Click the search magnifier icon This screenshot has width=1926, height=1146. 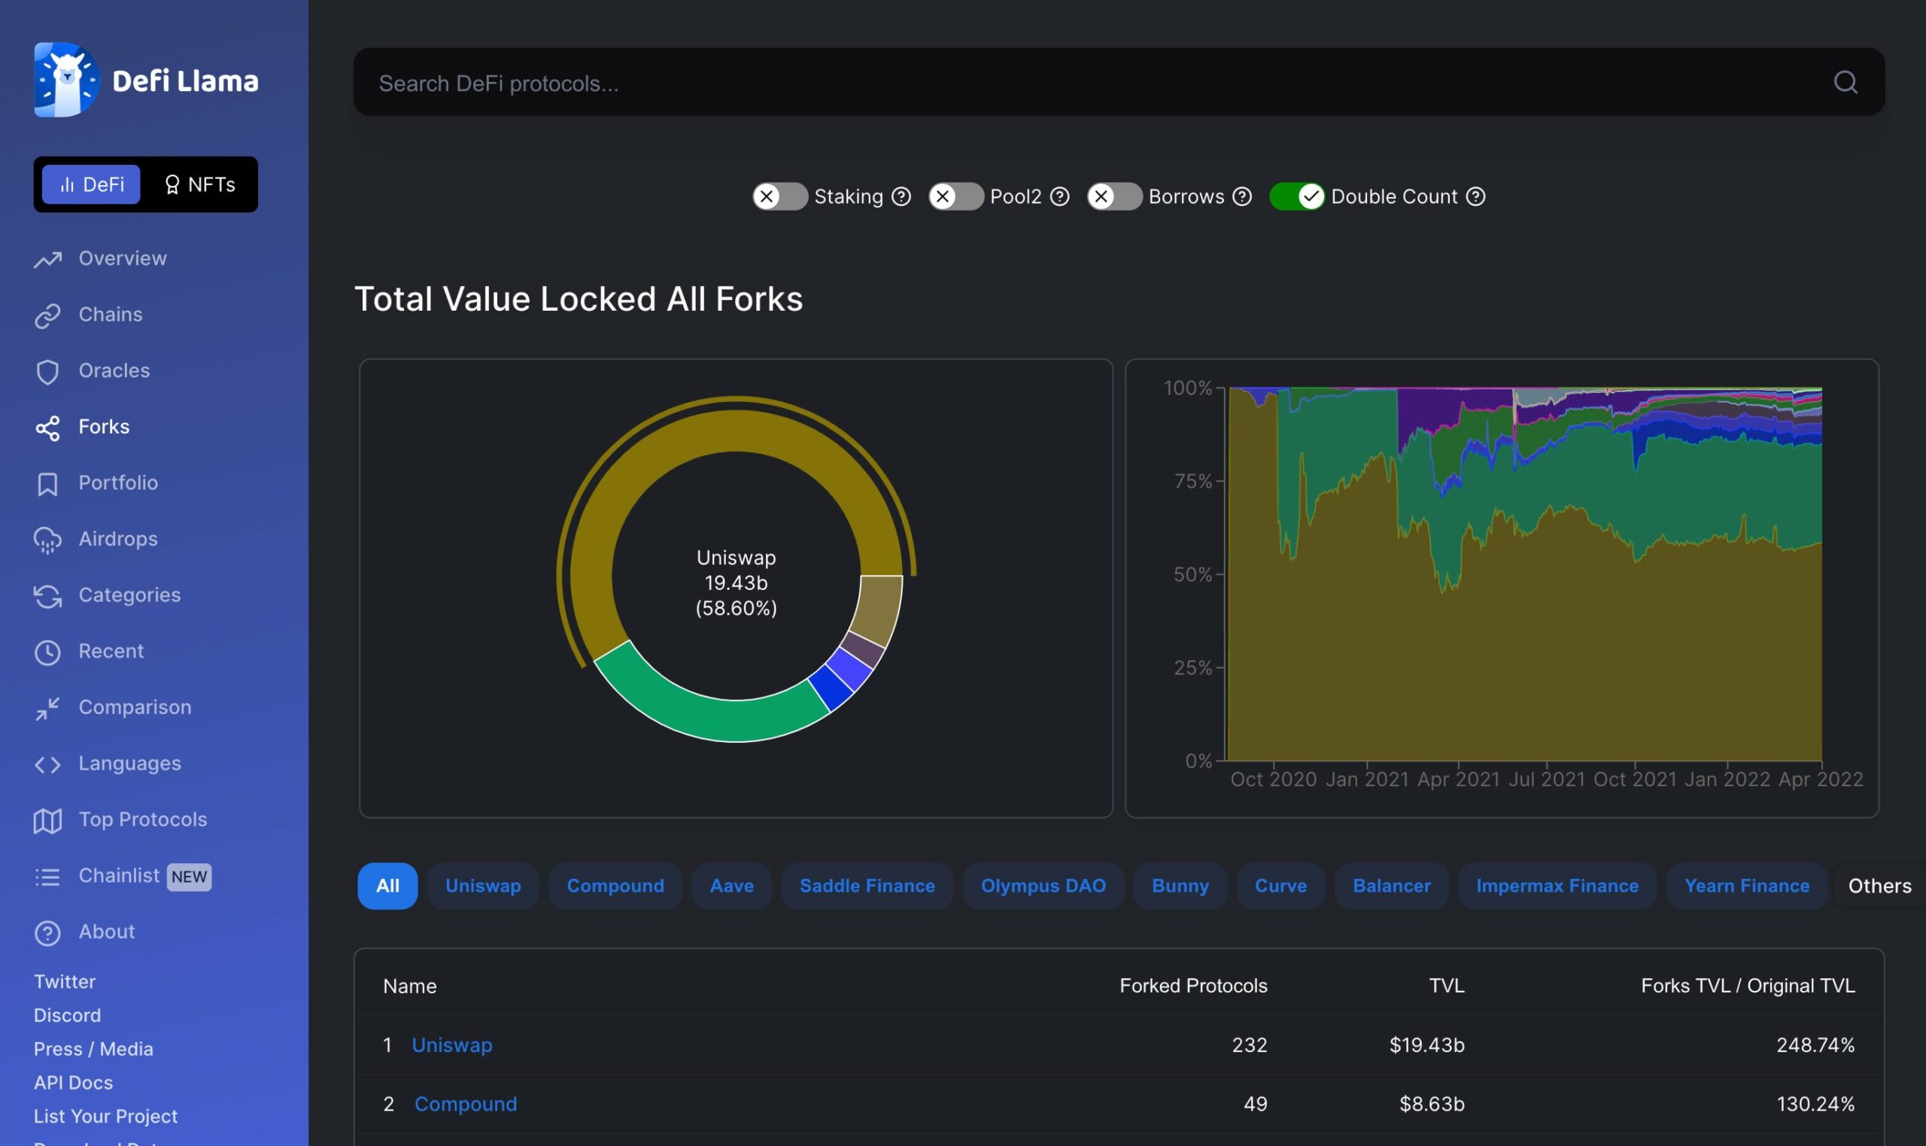pos(1845,82)
